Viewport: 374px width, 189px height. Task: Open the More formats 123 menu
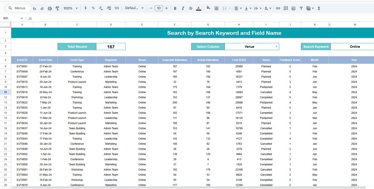point(116,8)
